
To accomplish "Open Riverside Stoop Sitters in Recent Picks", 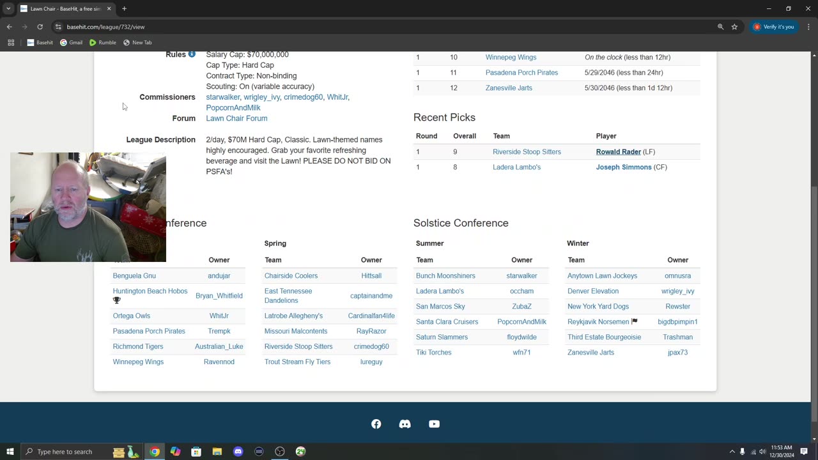I will pos(527,152).
